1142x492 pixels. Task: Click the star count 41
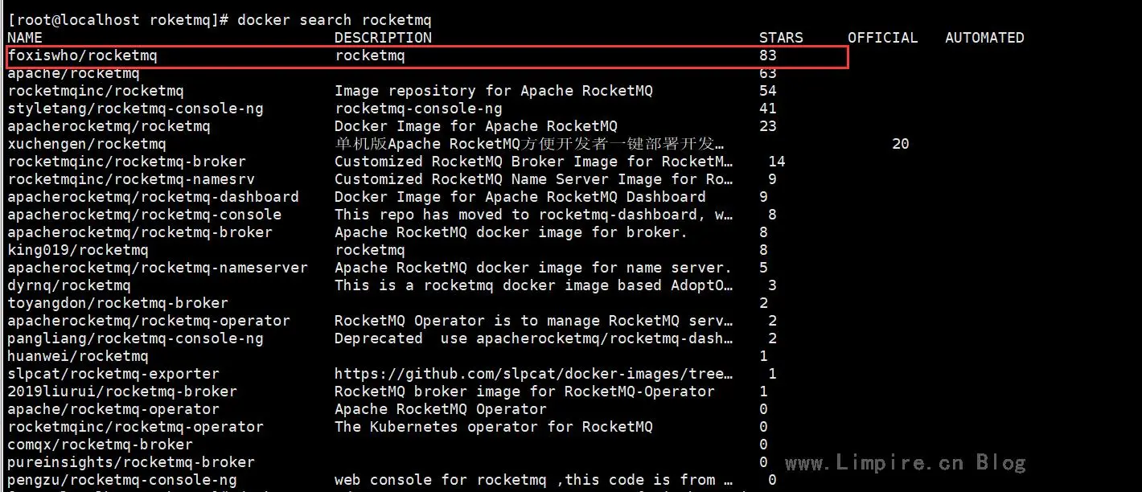(x=768, y=109)
